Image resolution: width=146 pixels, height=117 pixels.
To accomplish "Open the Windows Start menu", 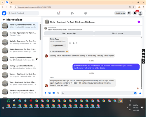I will click(x=3, y=108).
